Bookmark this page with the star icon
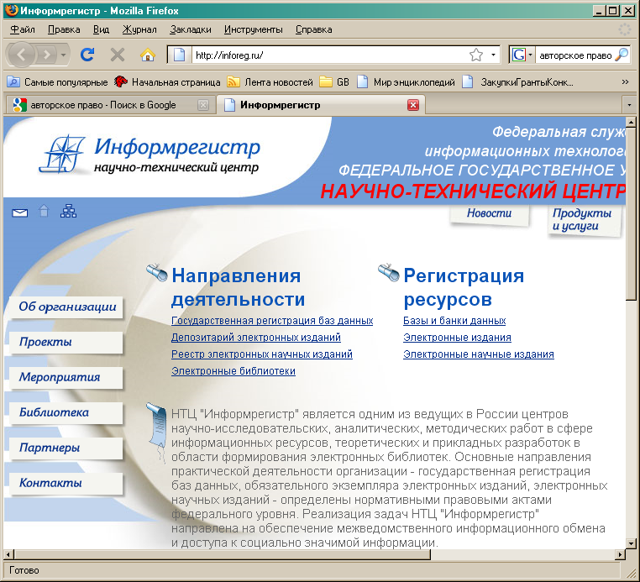 pyautogui.click(x=476, y=55)
